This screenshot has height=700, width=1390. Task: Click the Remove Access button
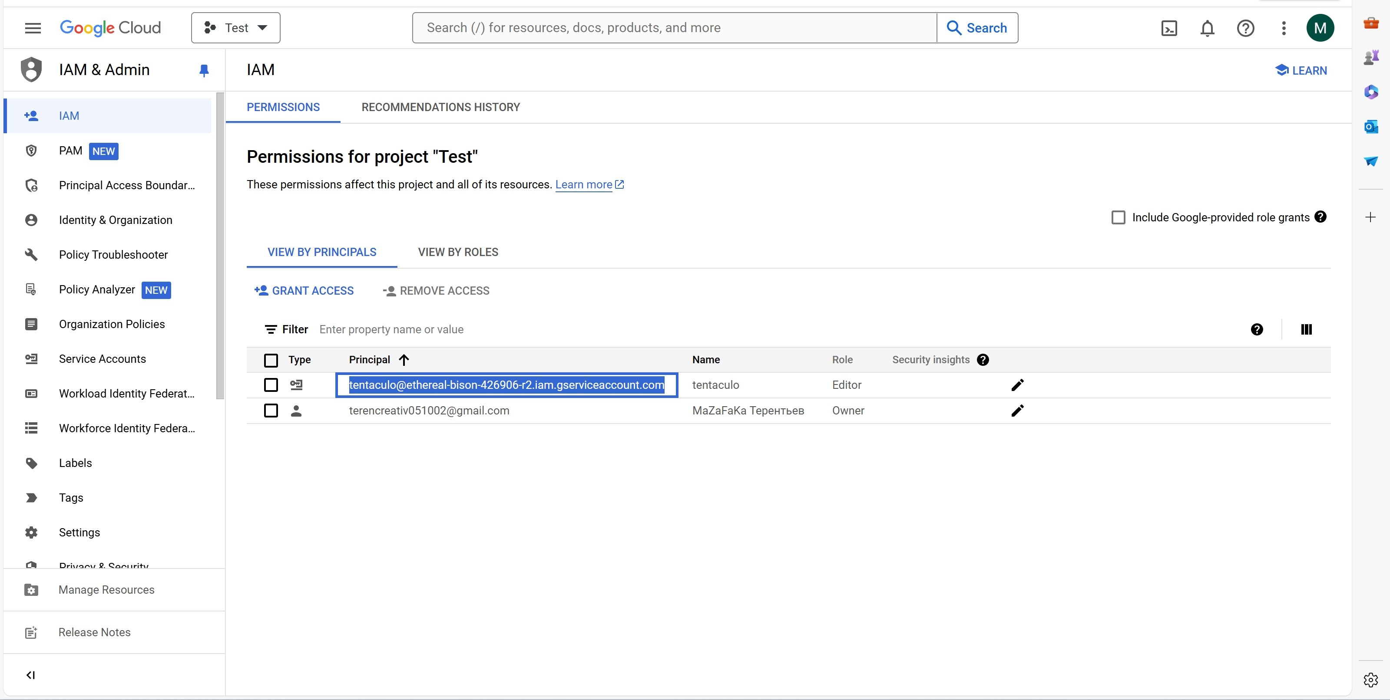click(x=436, y=291)
